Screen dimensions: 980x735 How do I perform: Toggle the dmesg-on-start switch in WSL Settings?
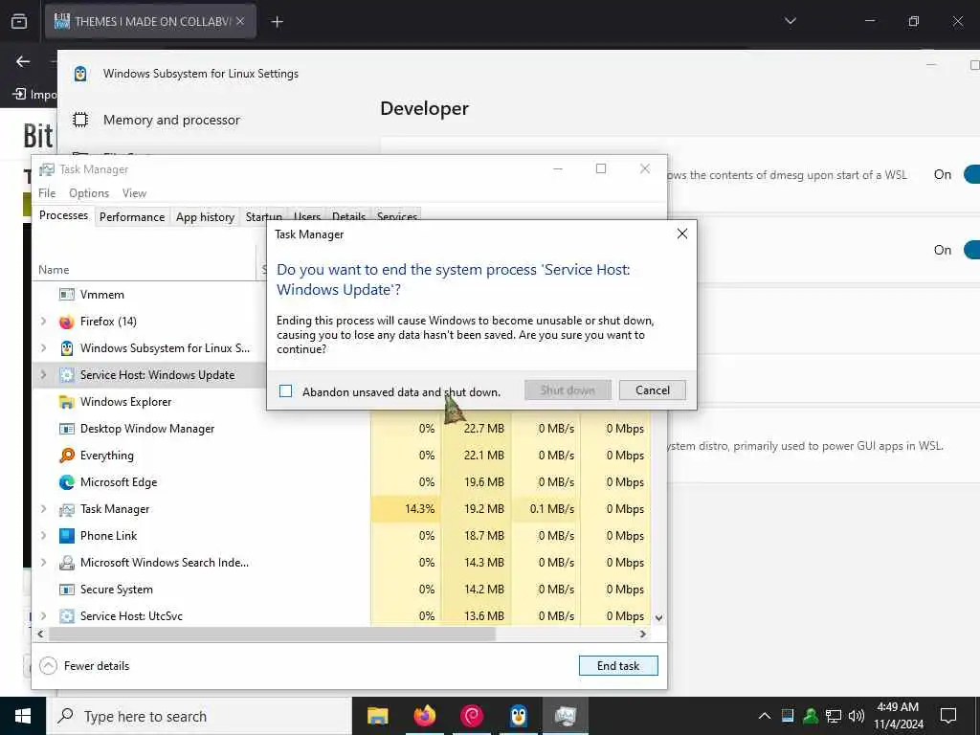(972, 174)
